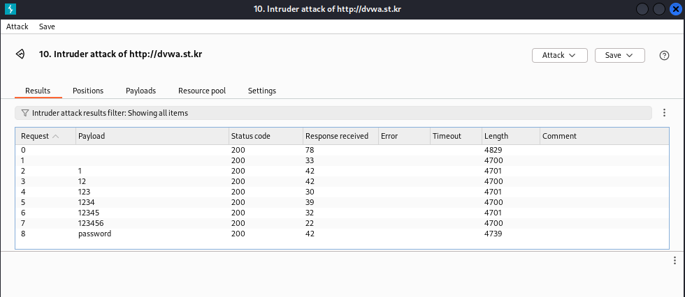
Task: Close the Intruder attack window
Action: [x=675, y=9]
